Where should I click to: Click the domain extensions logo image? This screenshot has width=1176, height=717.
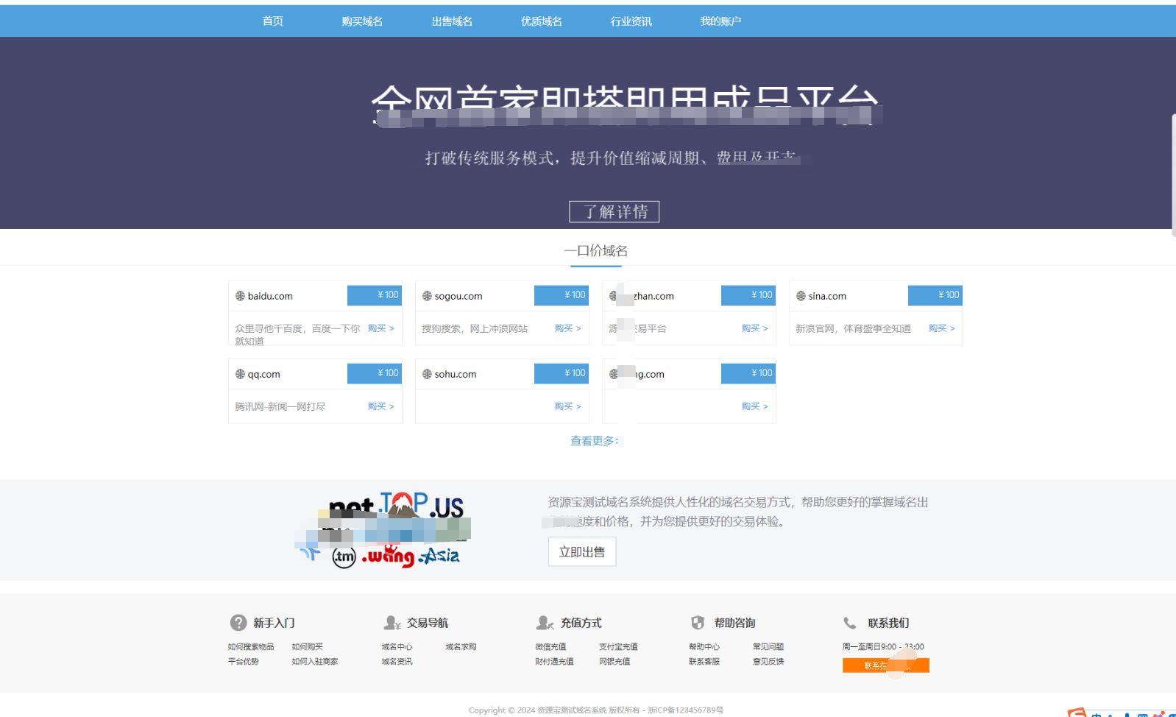click(383, 529)
